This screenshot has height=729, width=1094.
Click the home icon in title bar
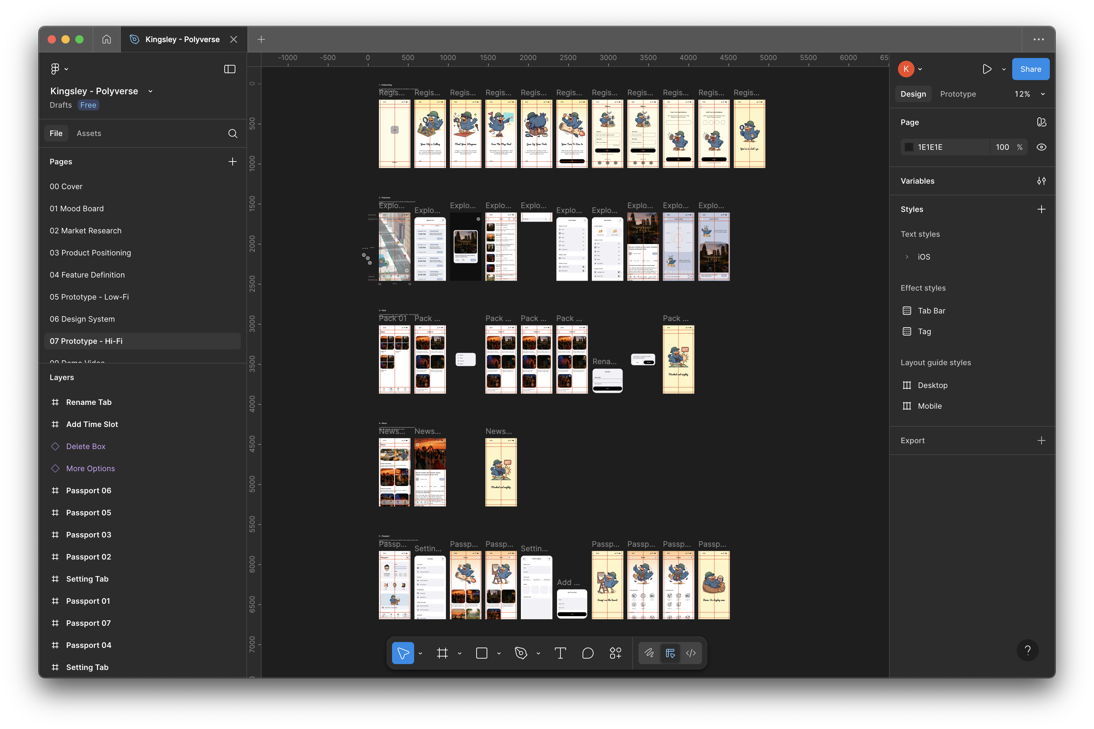coord(106,39)
